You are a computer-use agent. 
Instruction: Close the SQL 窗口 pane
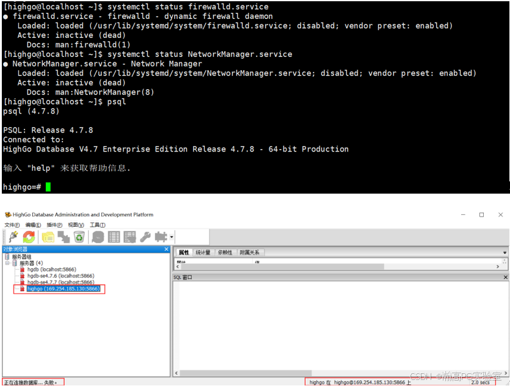506,277
